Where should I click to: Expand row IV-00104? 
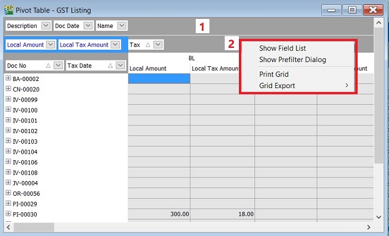[x=8, y=151]
